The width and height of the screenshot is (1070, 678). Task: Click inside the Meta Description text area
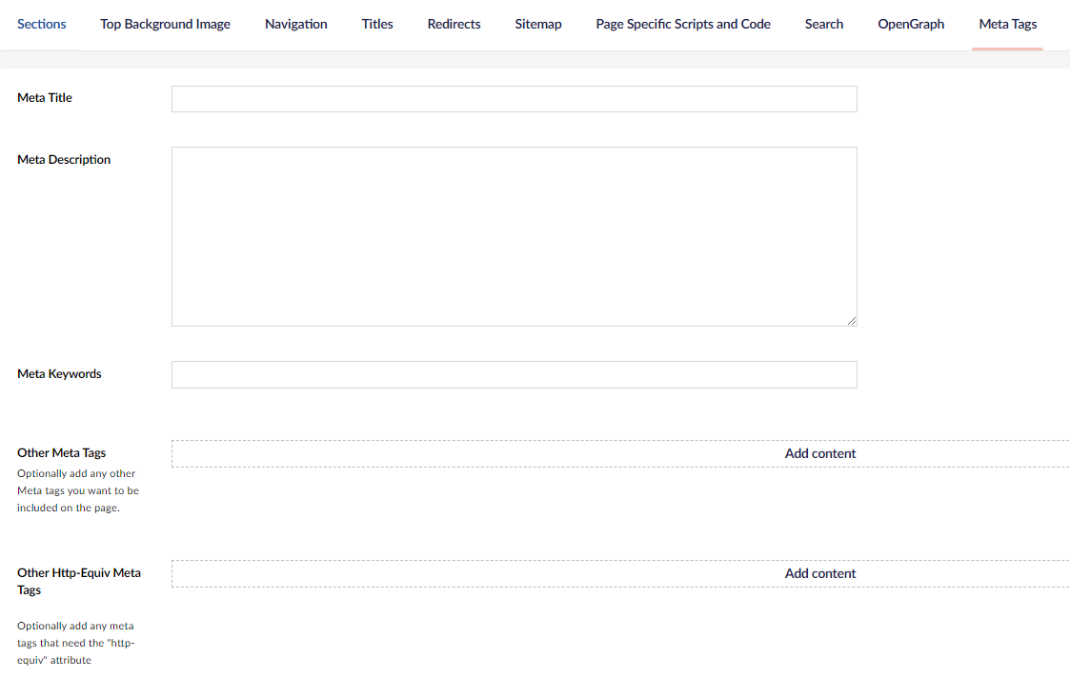coord(514,236)
